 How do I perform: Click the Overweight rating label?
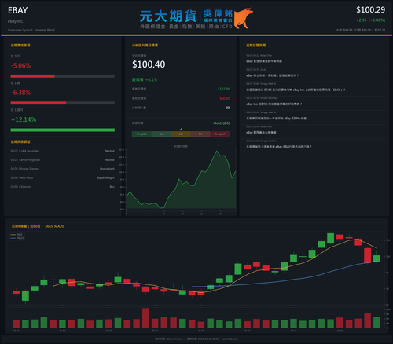pyautogui.click(x=107, y=169)
